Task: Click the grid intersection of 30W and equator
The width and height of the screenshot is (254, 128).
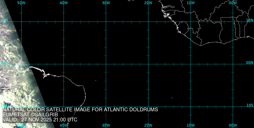Action: pyautogui.click(x=106, y=64)
